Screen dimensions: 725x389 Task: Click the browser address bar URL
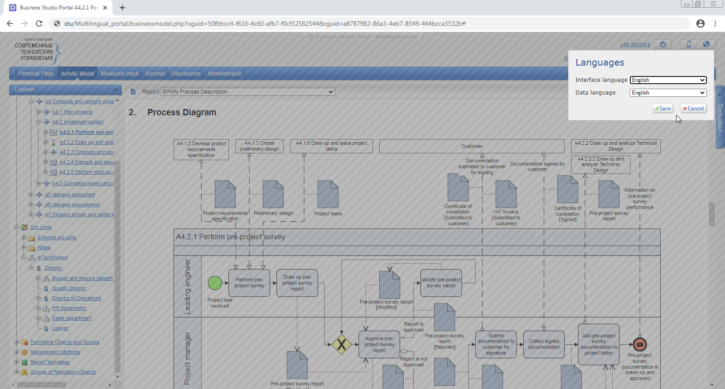[x=265, y=24]
